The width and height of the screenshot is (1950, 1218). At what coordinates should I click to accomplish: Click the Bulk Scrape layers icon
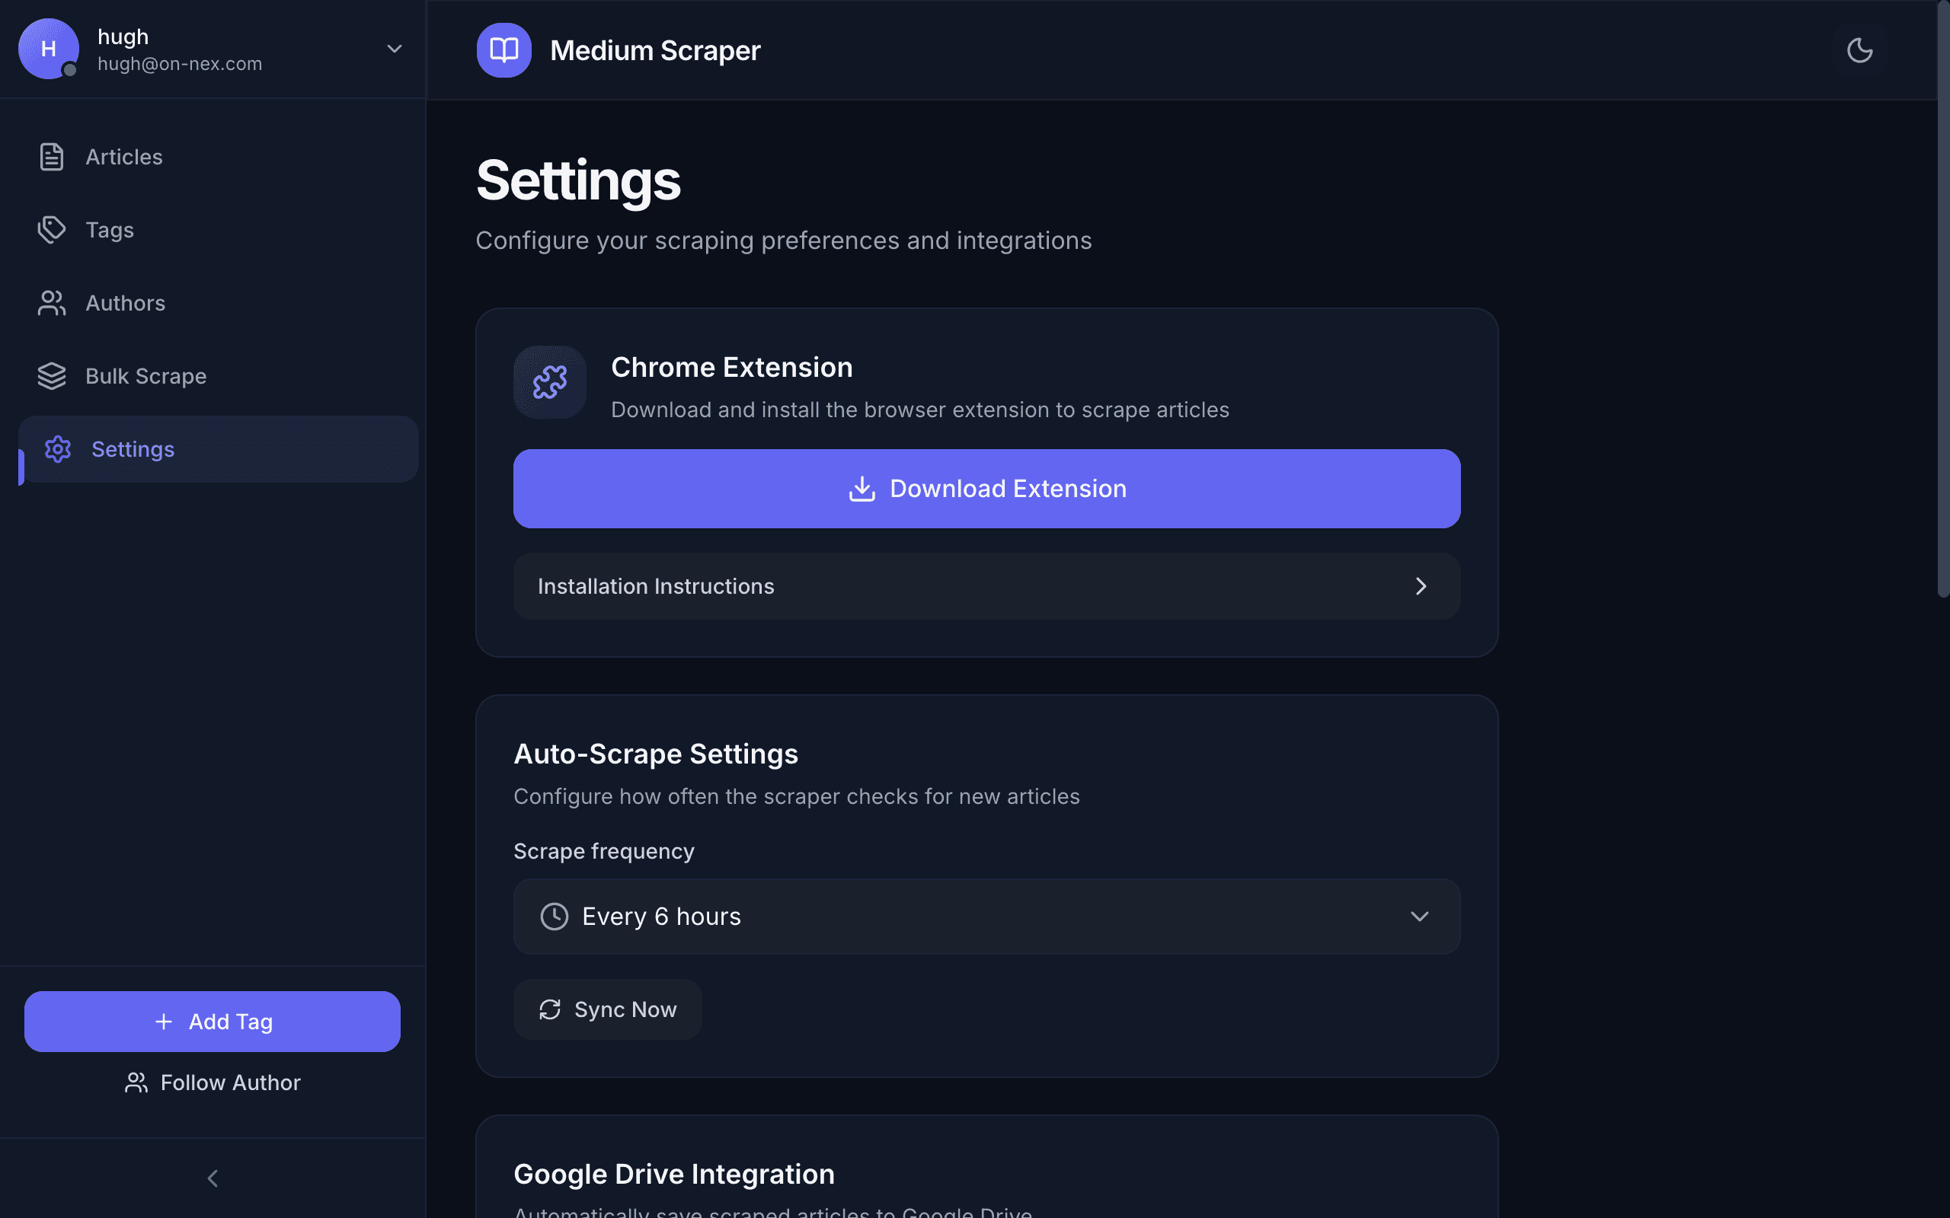(x=52, y=376)
